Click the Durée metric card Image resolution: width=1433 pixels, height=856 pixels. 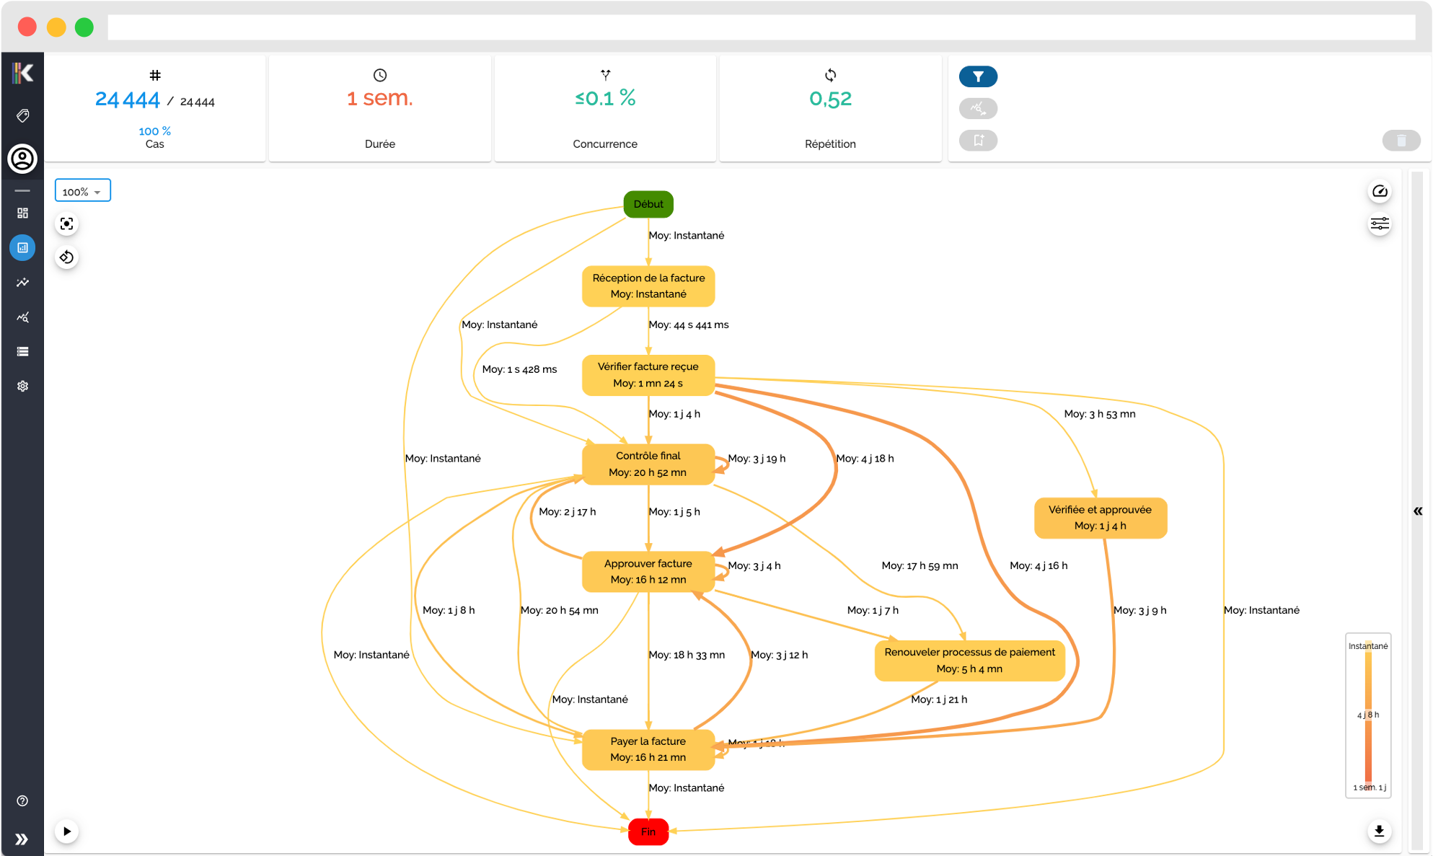[x=380, y=108]
